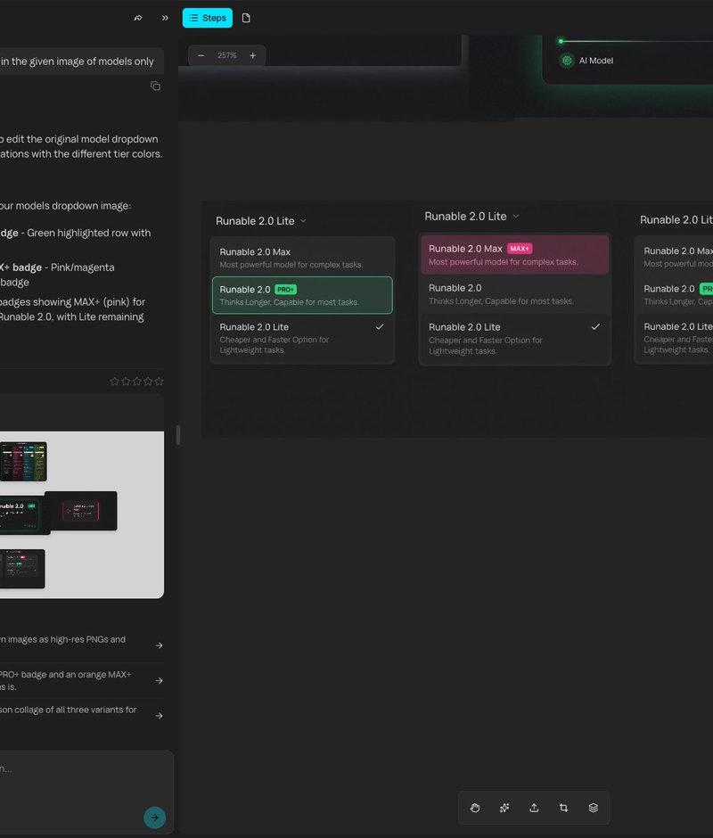Select the hand pan tool
Viewport: 713px width, 838px height.
(475, 808)
